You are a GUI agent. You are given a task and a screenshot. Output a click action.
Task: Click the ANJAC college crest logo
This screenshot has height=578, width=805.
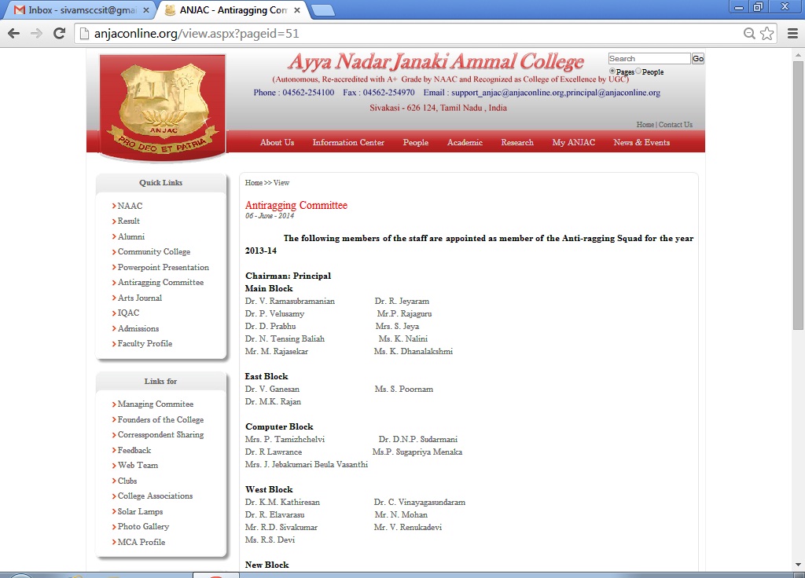[x=162, y=107]
